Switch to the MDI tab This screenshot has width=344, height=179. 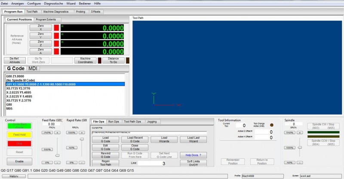click(33, 69)
